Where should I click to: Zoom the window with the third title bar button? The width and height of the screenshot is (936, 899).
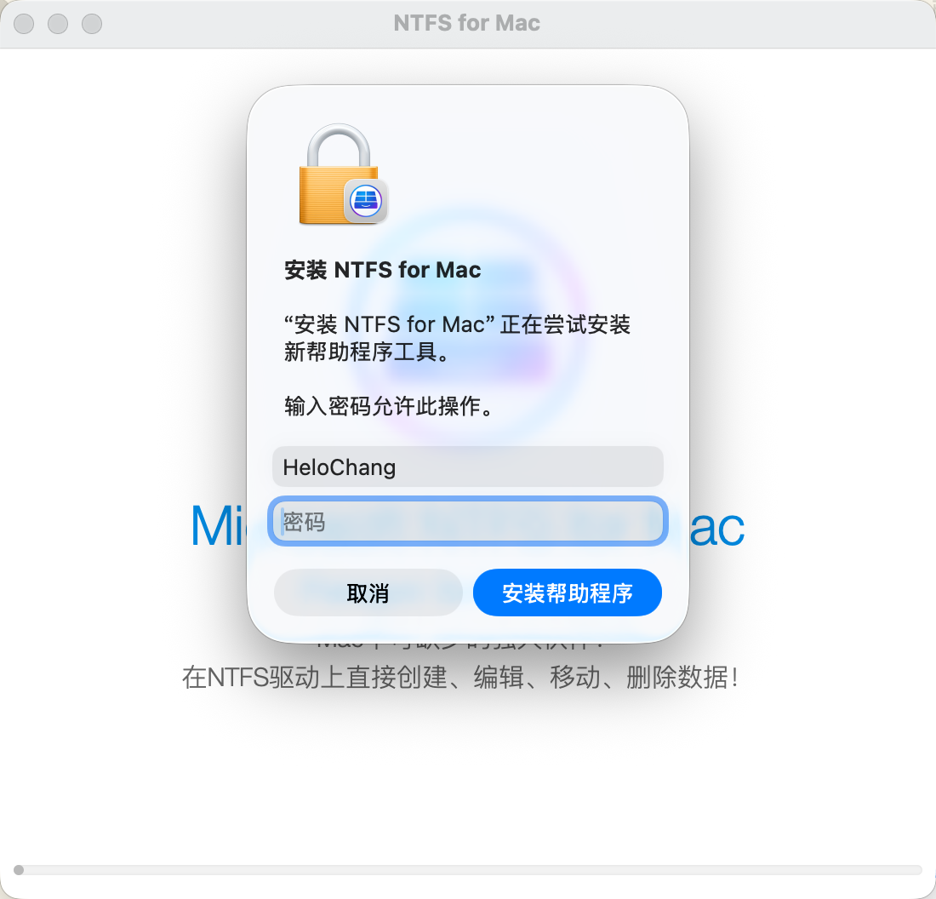pos(92,24)
